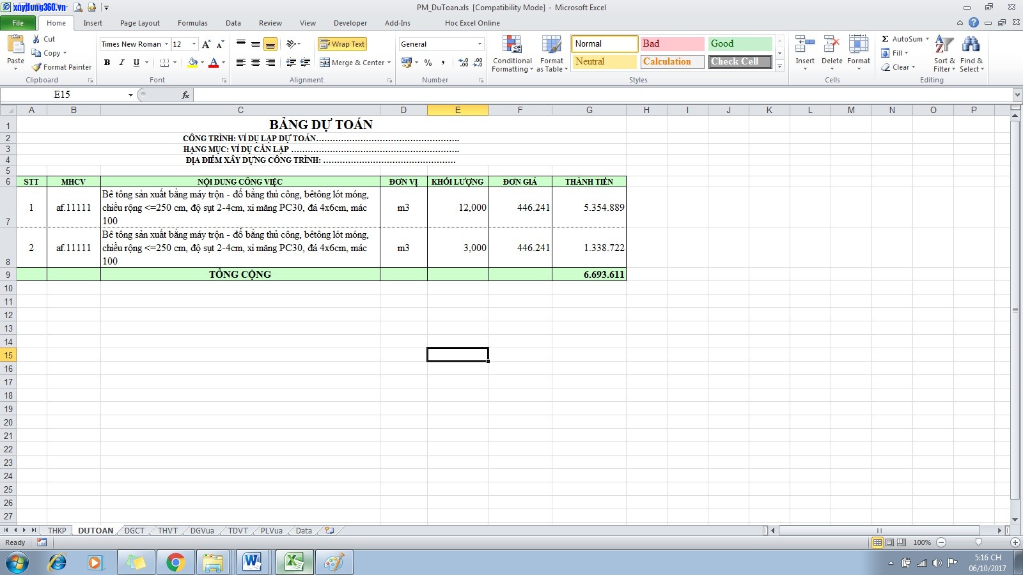Open the font name dropdown

(166, 44)
